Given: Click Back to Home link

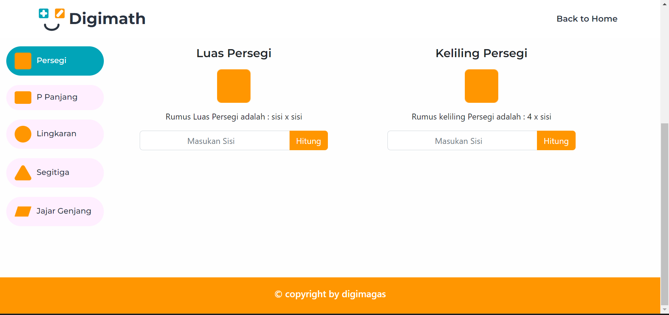Looking at the screenshot, I should [x=587, y=19].
